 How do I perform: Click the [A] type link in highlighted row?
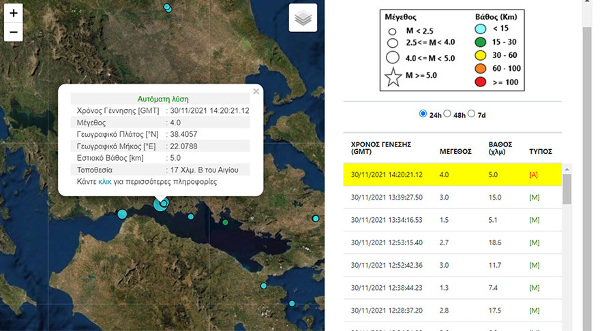pos(533,175)
